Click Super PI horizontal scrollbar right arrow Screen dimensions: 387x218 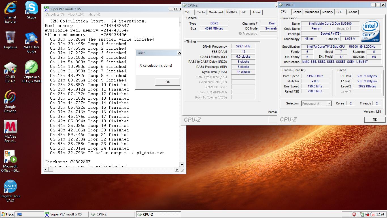pyautogui.click(x=177, y=170)
